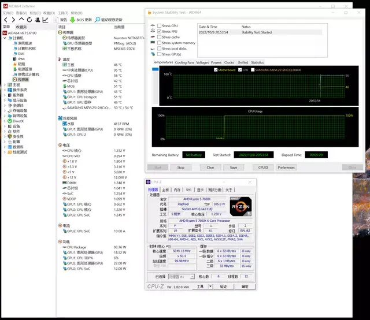This screenshot has width=370, height=320.
Task: Click the refresh icon in AIDA64 toolbar
Action: [x=29, y=20]
